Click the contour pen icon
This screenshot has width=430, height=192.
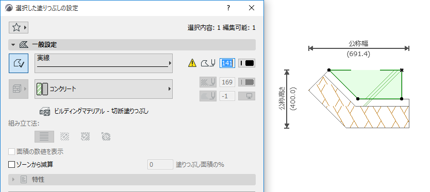click(x=208, y=63)
